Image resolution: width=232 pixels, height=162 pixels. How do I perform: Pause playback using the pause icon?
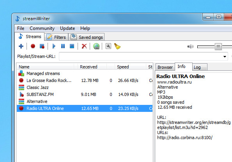pos(63,46)
